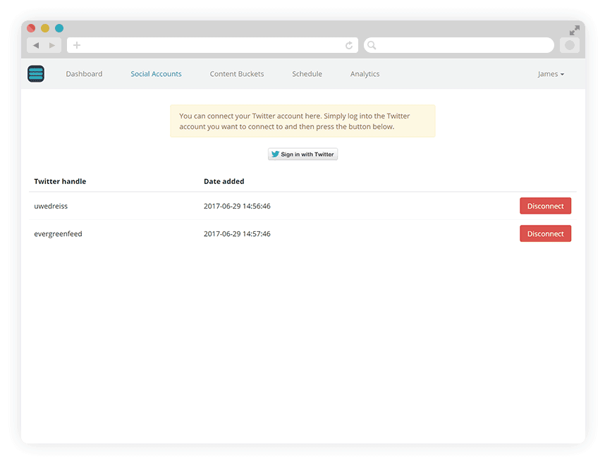The width and height of the screenshot is (605, 466).
Task: Go back with browser back arrow
Action: (36, 45)
